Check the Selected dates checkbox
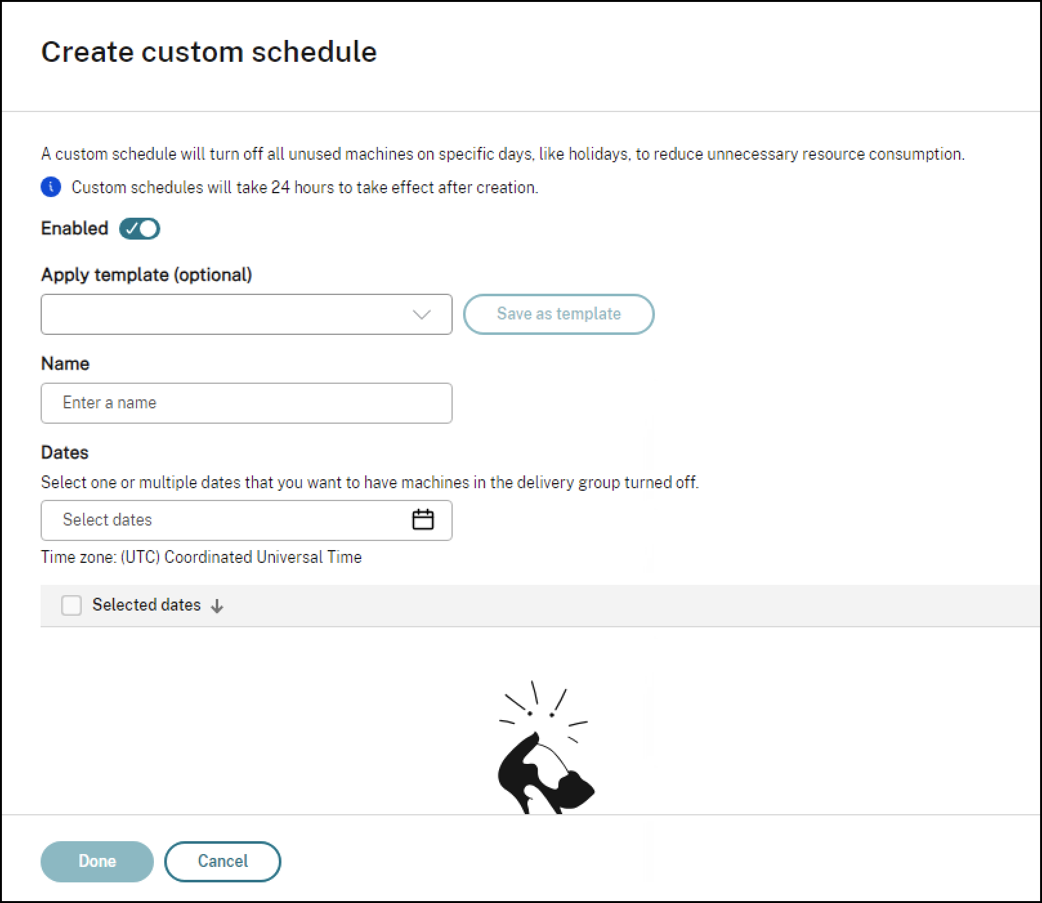The width and height of the screenshot is (1042, 903). coord(71,605)
